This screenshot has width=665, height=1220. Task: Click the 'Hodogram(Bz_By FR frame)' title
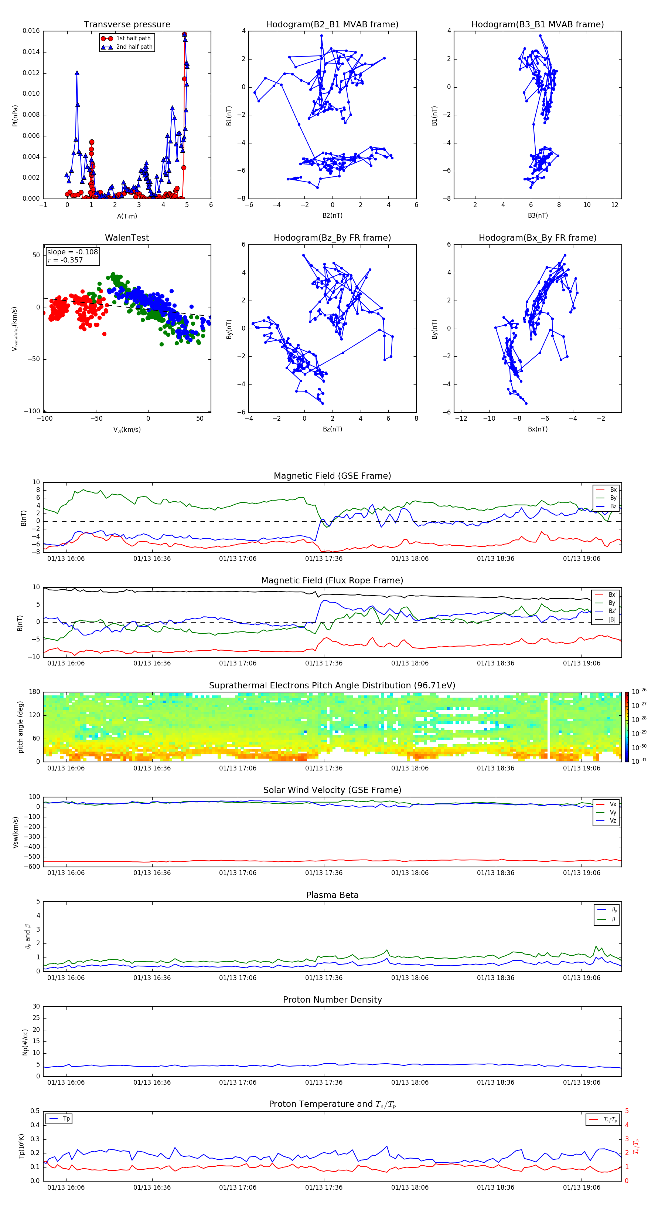[332, 238]
